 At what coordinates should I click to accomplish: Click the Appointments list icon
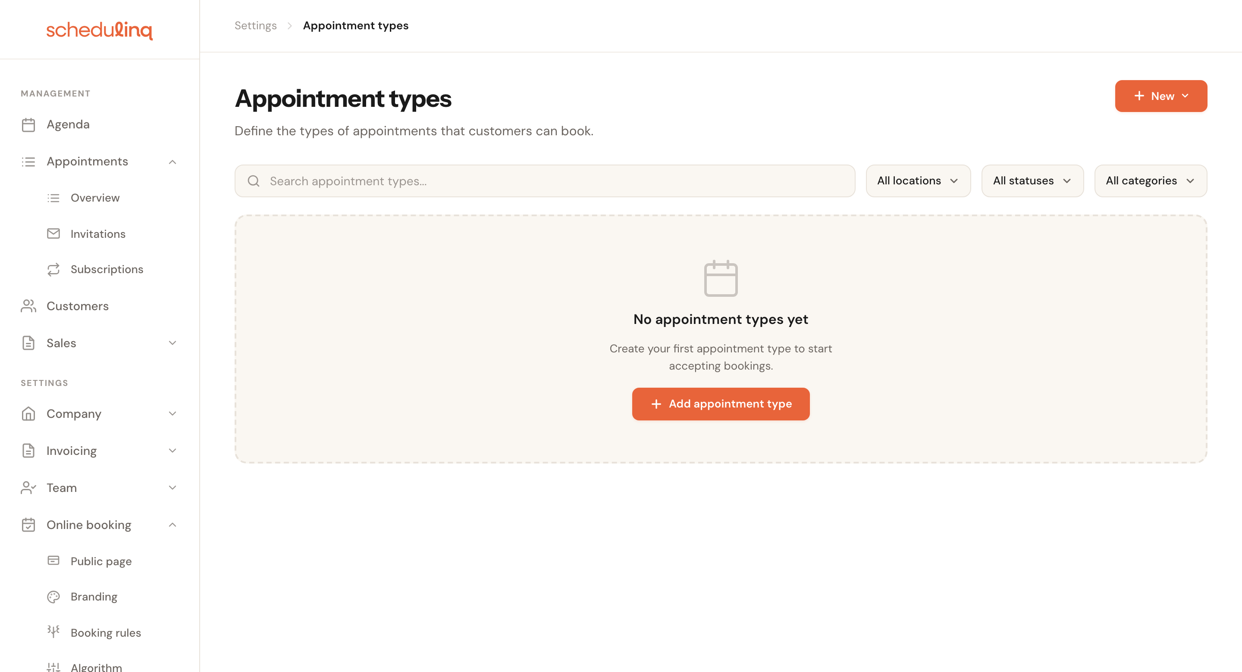(x=28, y=162)
